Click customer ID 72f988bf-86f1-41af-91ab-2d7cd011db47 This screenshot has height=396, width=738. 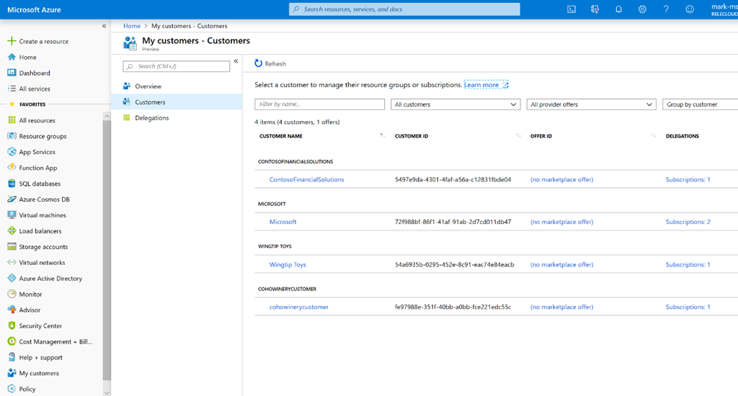[x=453, y=222]
